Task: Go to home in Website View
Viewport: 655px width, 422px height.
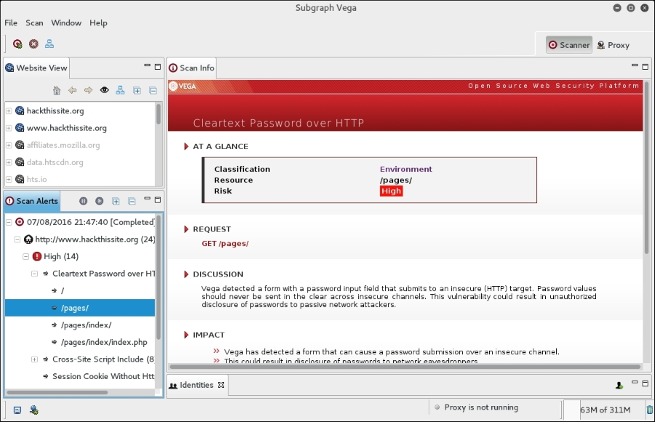Action: (x=57, y=90)
